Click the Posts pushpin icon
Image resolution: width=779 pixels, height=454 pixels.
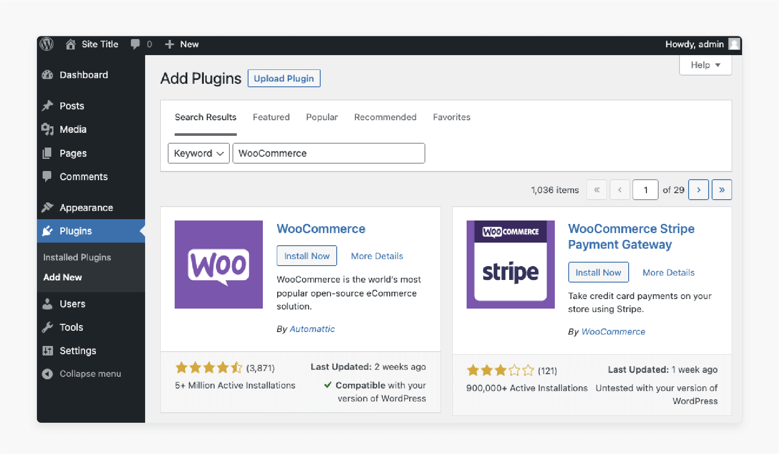coord(47,106)
